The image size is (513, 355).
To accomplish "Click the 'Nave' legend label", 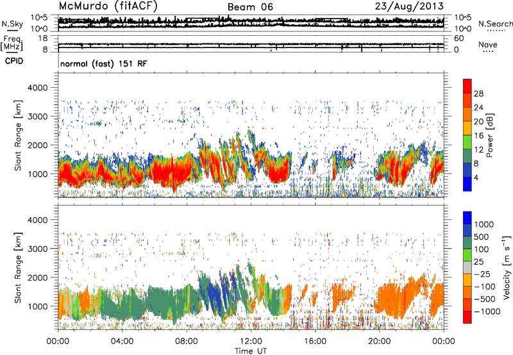I will pos(488,44).
